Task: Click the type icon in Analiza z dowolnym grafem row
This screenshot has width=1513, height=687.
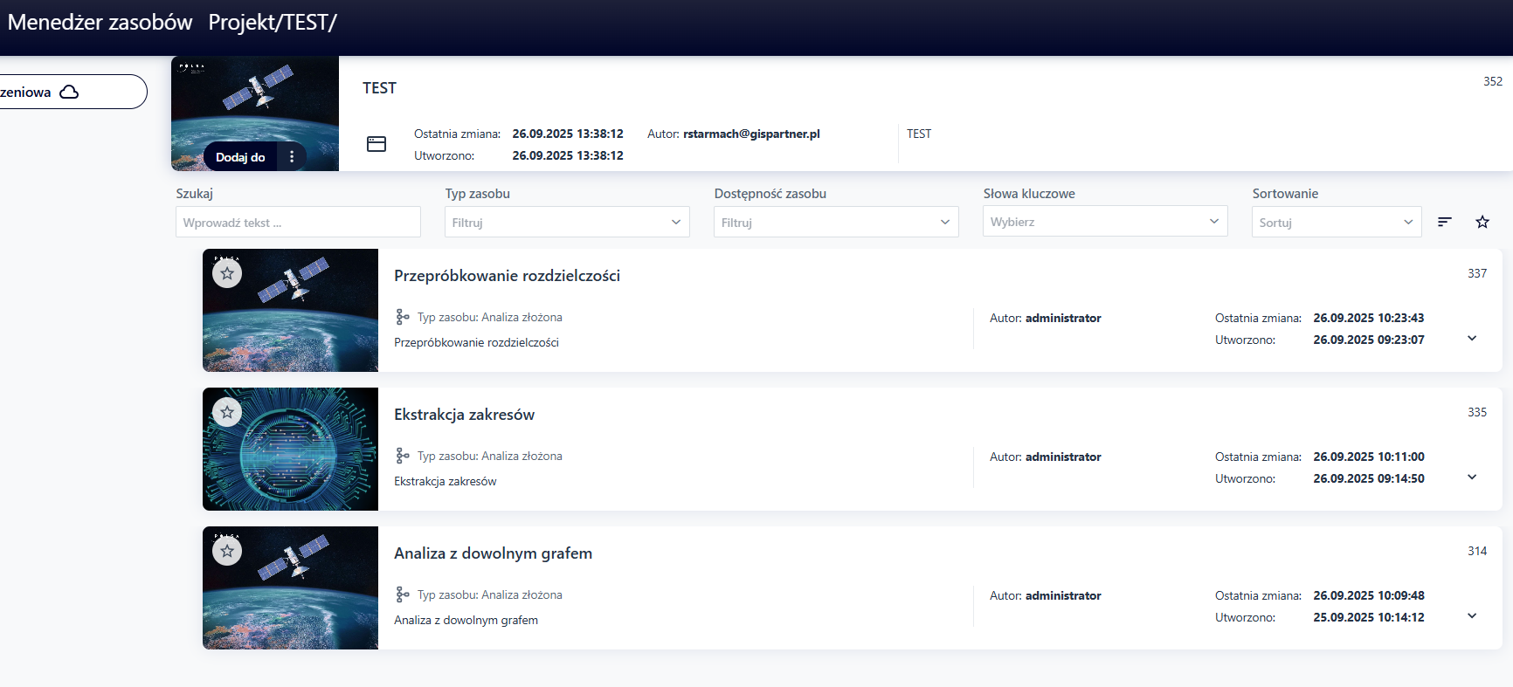Action: (402, 594)
